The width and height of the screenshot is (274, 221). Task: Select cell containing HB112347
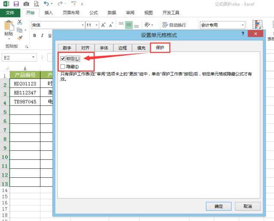click(x=25, y=93)
